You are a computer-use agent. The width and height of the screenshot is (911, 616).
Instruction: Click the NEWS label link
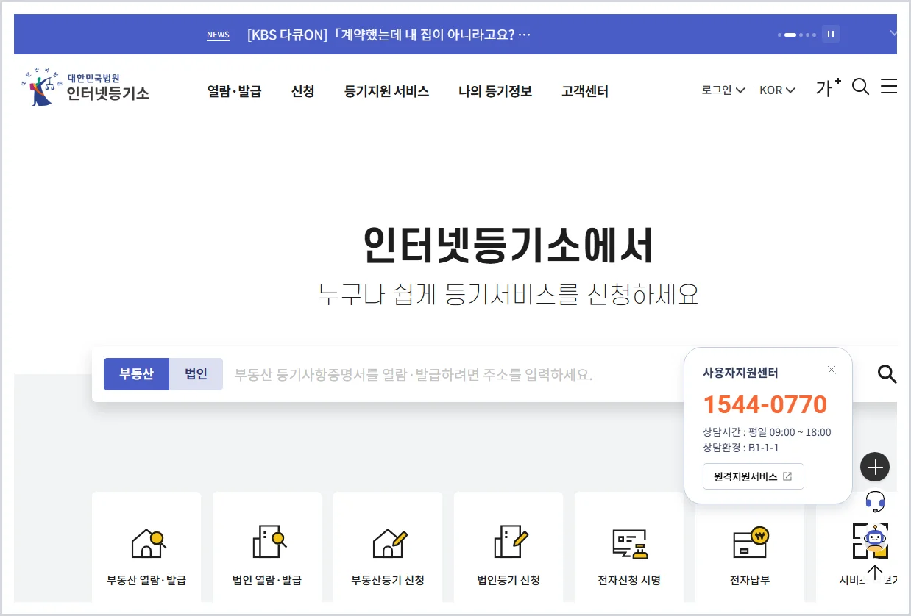(x=218, y=35)
